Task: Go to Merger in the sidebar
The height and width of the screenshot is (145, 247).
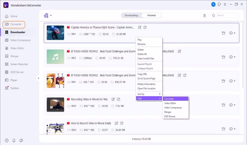Action: pyautogui.click(x=12, y=56)
